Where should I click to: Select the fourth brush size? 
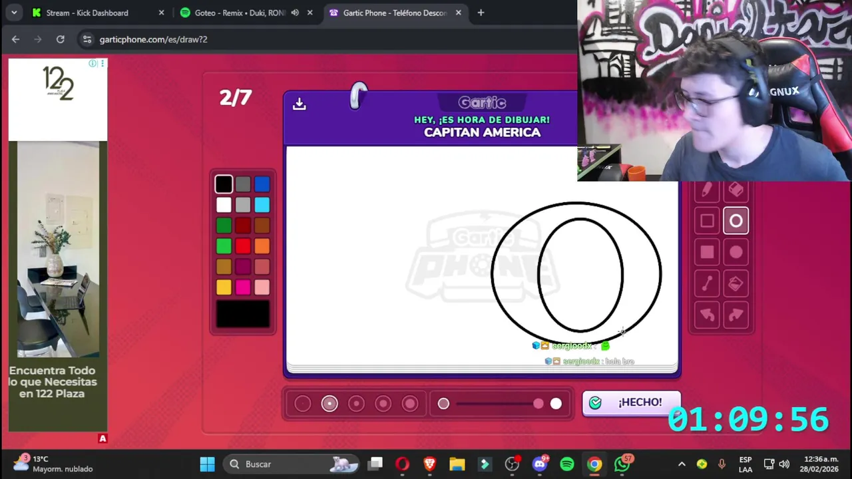point(383,404)
